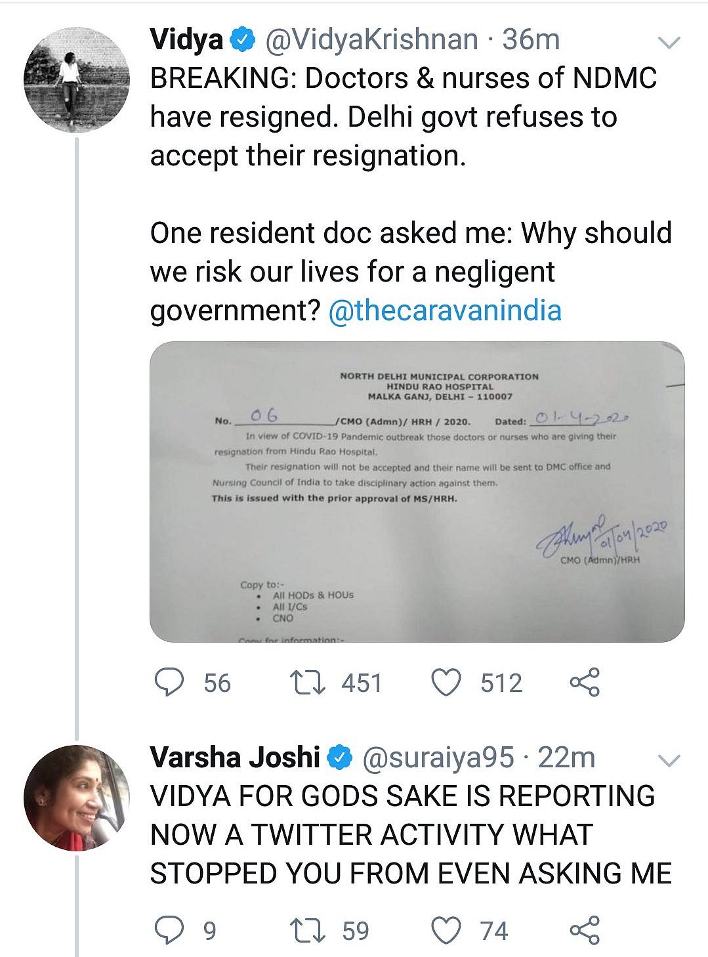Retweet Vidya's NDMC resignation tweet

pyautogui.click(x=308, y=683)
